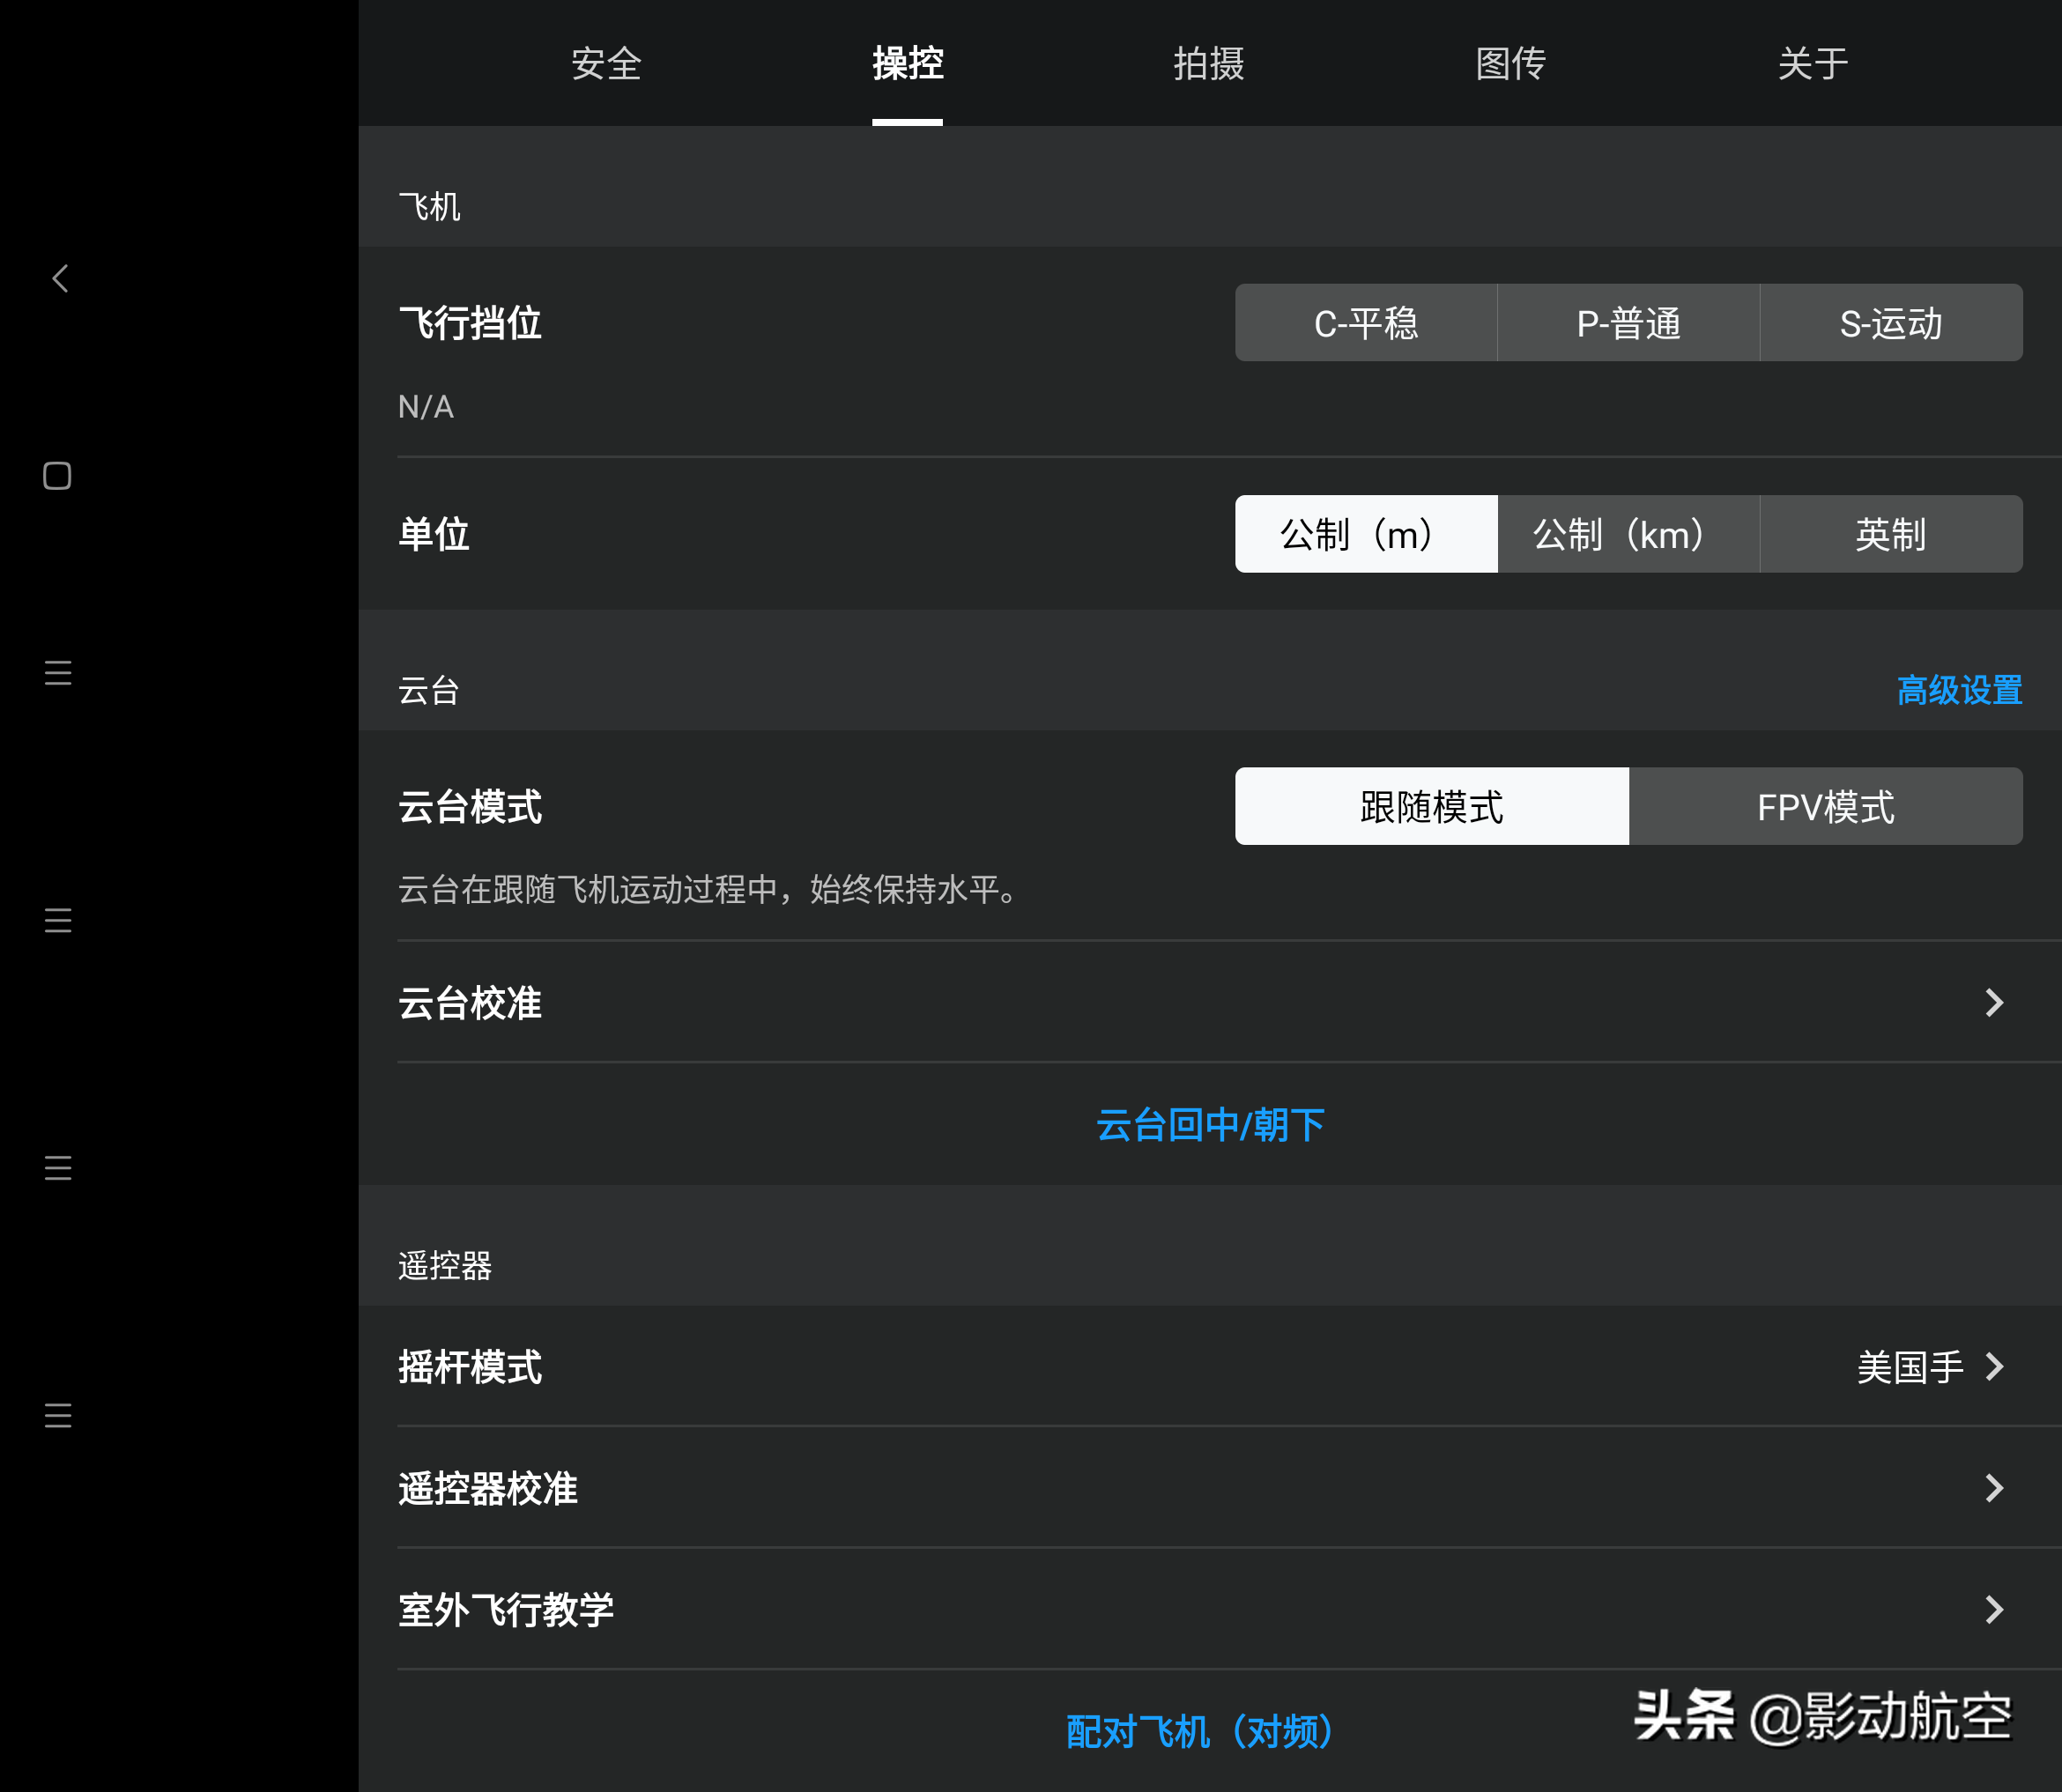Choose 公制（km）as the unit
The height and width of the screenshot is (1792, 2062).
(1628, 534)
